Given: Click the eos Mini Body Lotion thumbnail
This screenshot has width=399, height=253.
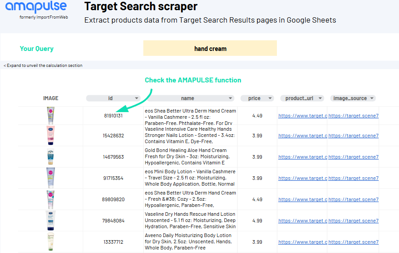Looking at the screenshot, I should pyautogui.click(x=50, y=178).
